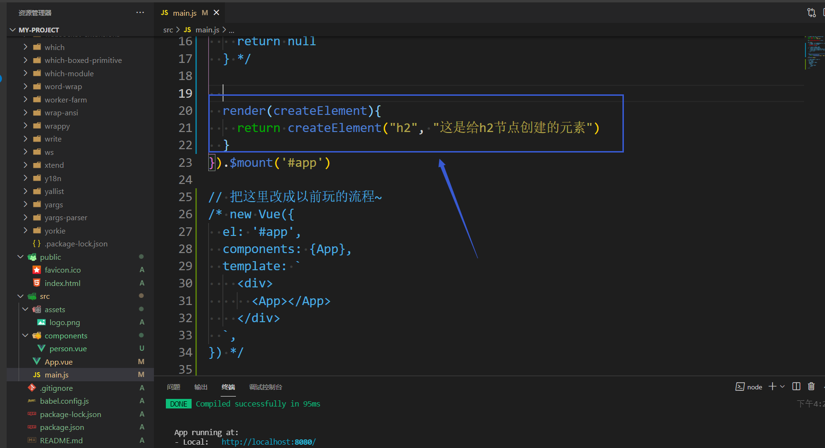Place cursor on line number 23
Image resolution: width=825 pixels, height=448 pixels.
pyautogui.click(x=185, y=163)
